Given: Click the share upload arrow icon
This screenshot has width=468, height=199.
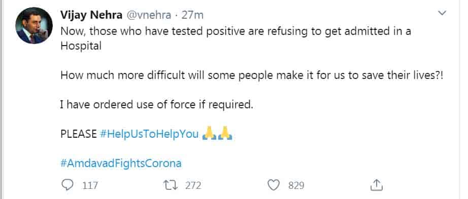Looking at the screenshot, I should [376, 185].
